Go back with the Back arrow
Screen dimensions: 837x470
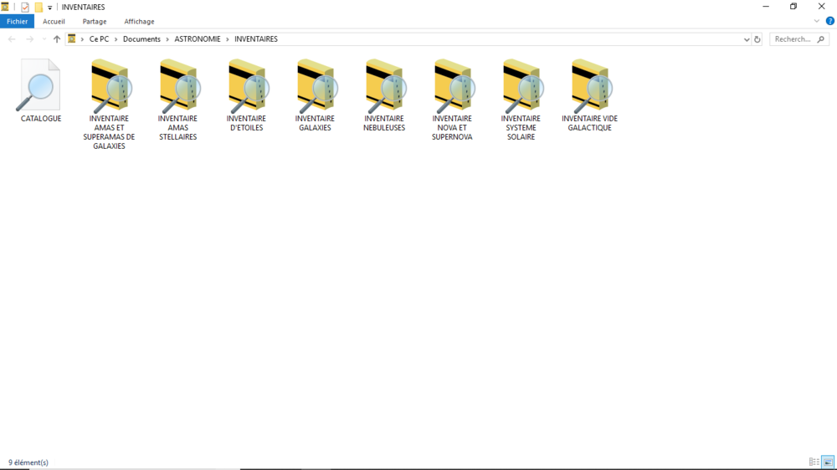click(x=12, y=39)
